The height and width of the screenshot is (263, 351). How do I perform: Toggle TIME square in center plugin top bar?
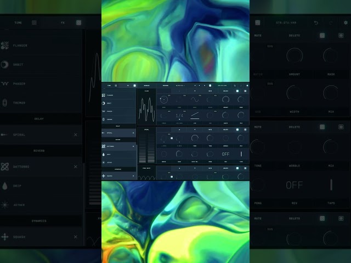(116, 85)
